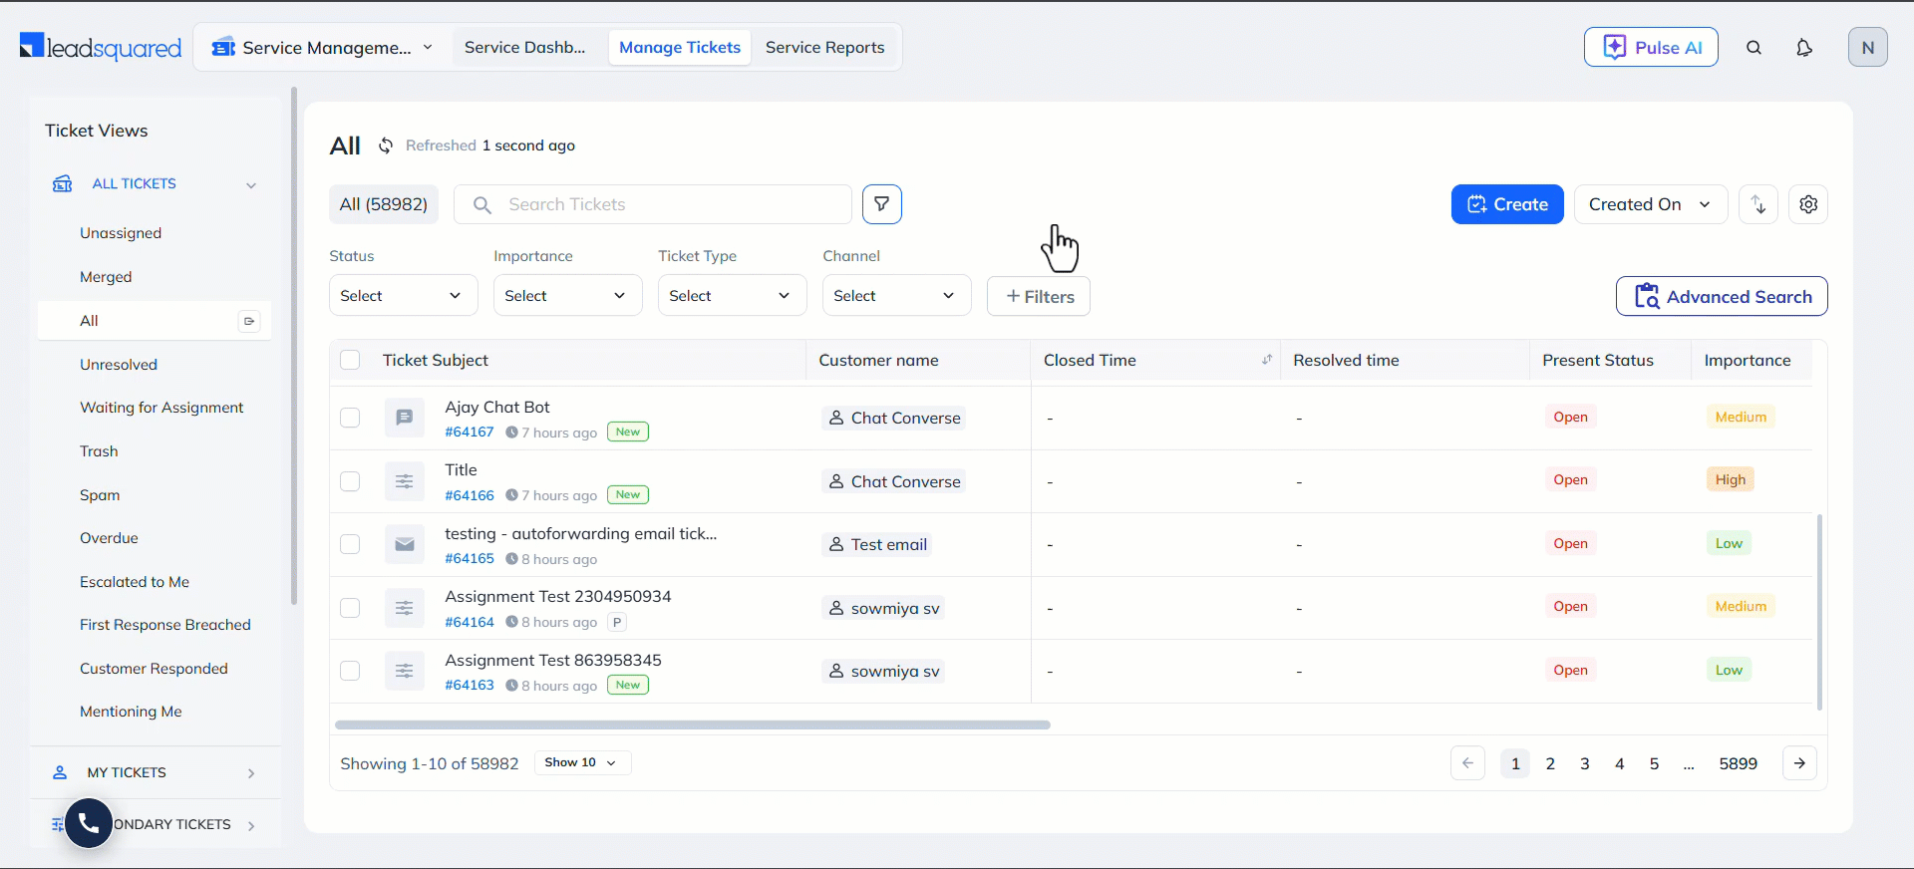Switch to Service Dashboard tab

click(525, 47)
